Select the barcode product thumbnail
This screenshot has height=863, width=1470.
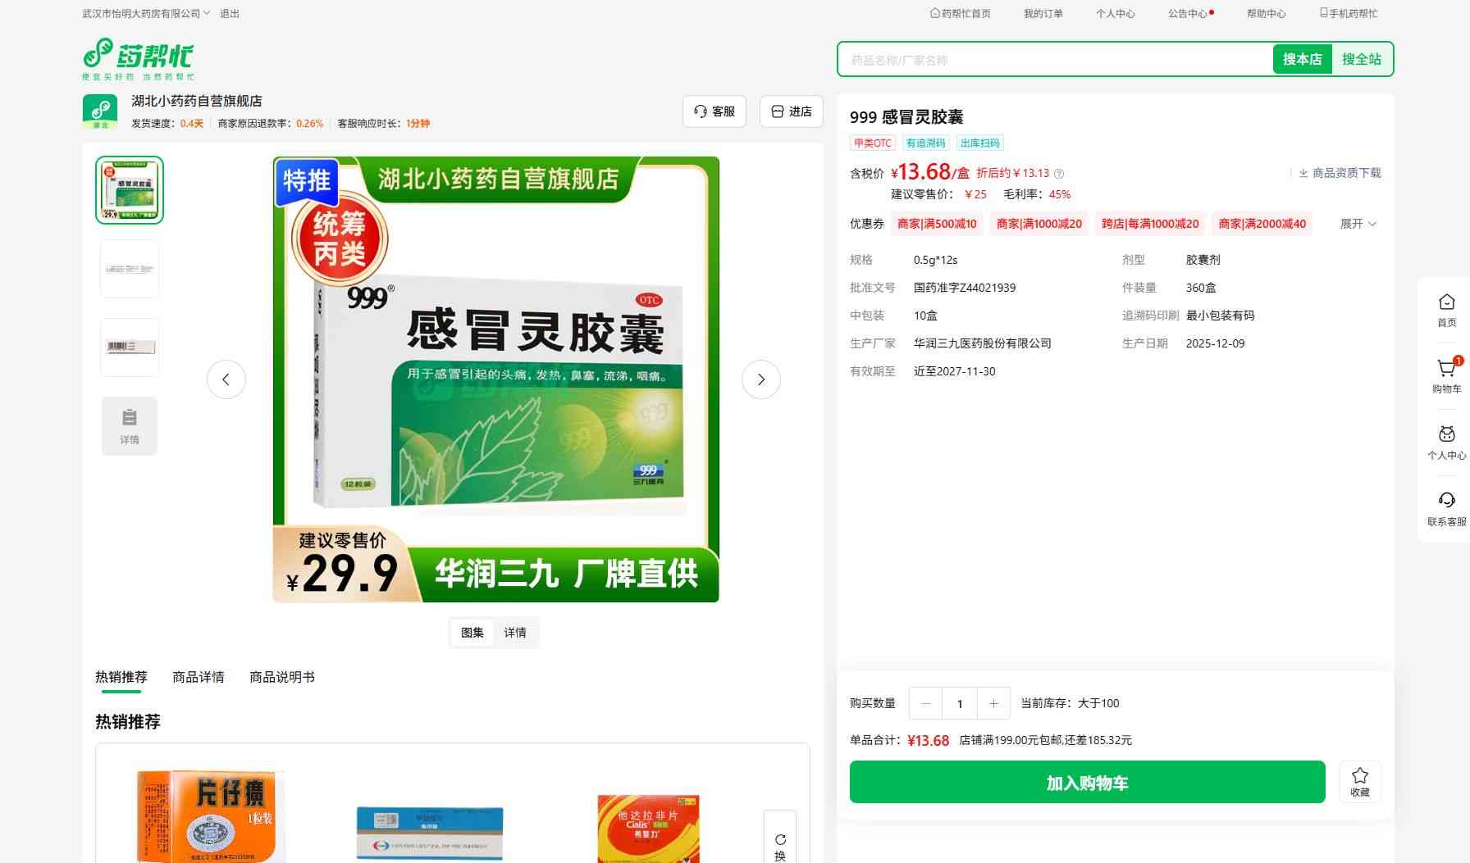pyautogui.click(x=130, y=347)
